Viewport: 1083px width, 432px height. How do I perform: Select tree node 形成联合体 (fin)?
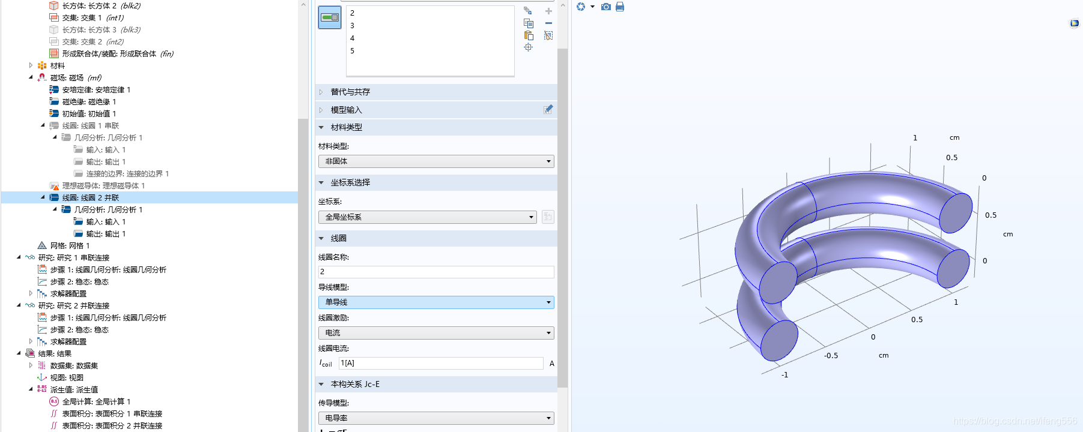tap(112, 53)
